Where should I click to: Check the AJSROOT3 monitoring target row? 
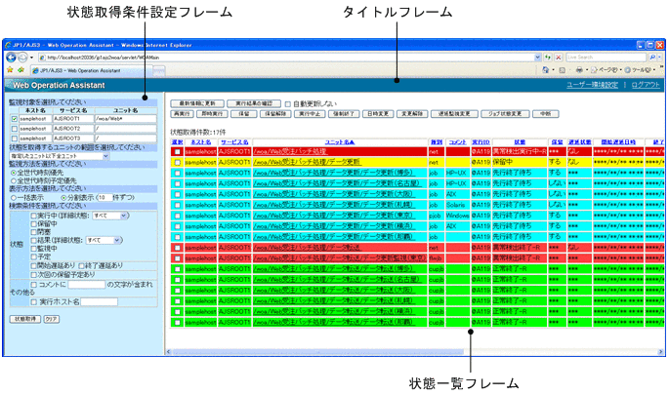(x=14, y=138)
